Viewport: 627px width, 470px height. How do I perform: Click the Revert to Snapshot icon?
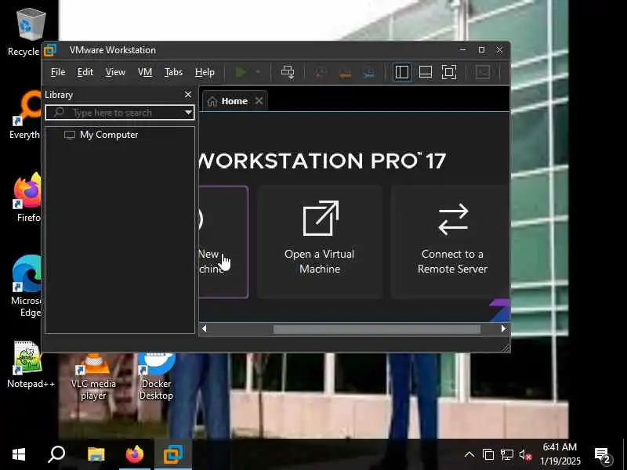click(345, 72)
